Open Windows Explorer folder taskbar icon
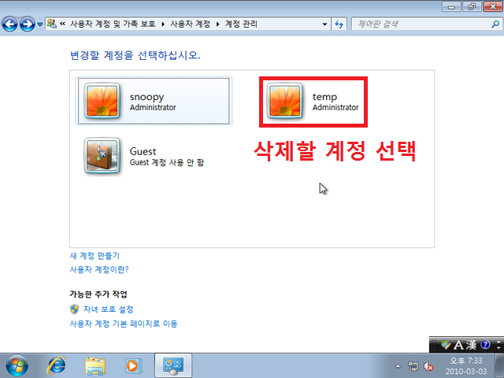Screen dimensions: 504x378 (95, 365)
